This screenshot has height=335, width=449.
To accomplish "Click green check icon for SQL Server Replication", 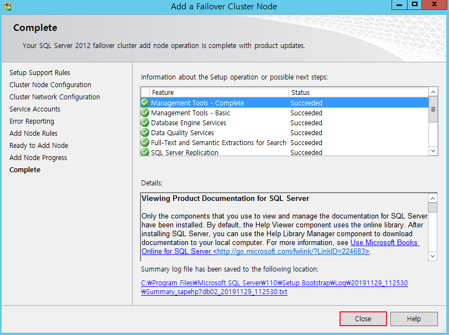I will pyautogui.click(x=145, y=152).
